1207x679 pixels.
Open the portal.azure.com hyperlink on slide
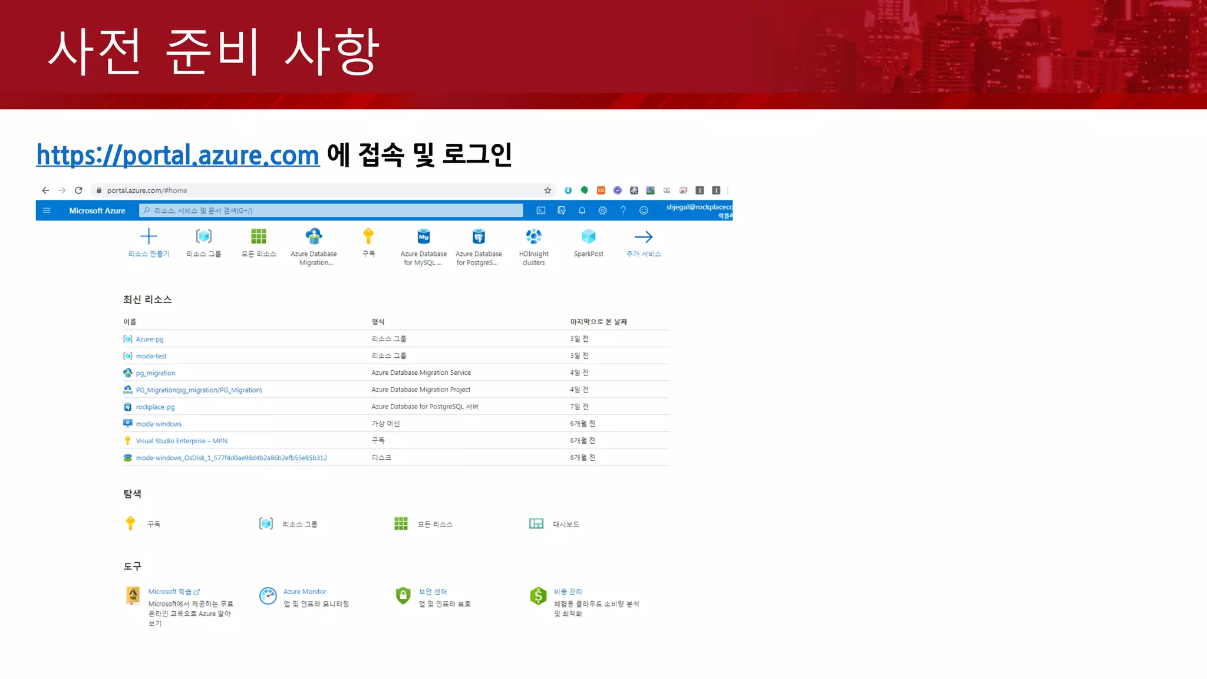(x=178, y=155)
